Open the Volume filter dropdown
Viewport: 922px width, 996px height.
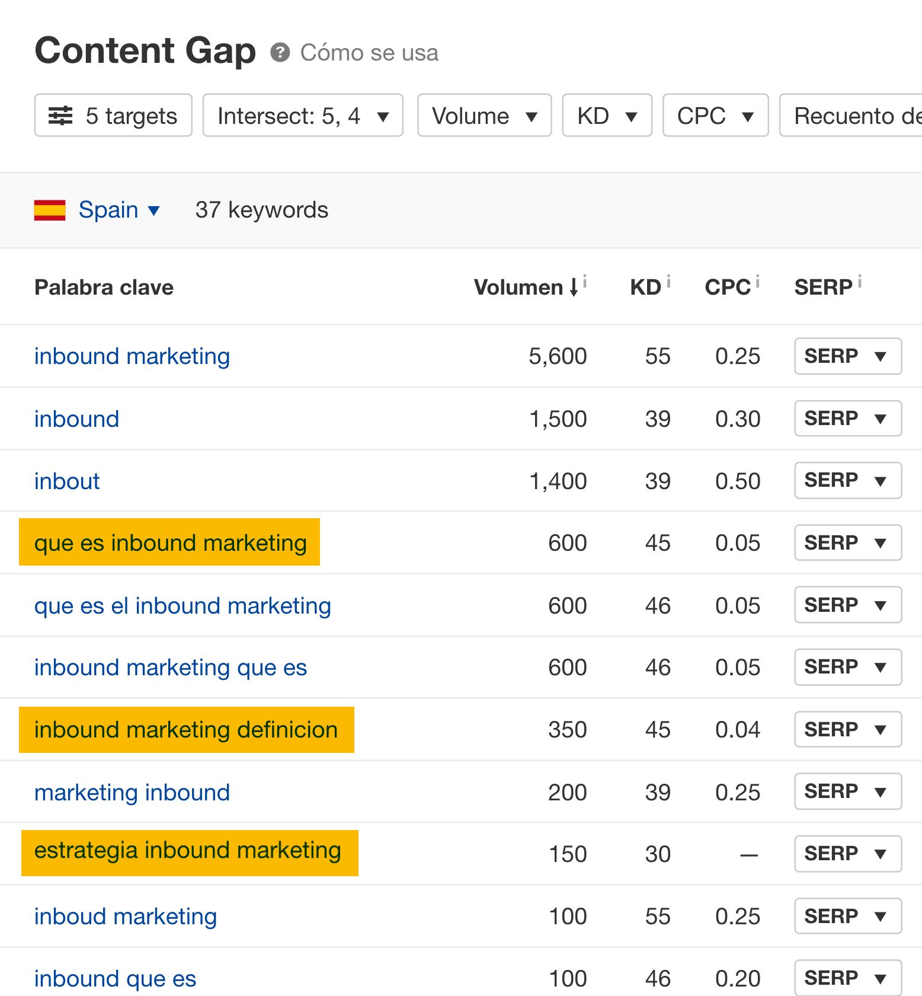[484, 115]
